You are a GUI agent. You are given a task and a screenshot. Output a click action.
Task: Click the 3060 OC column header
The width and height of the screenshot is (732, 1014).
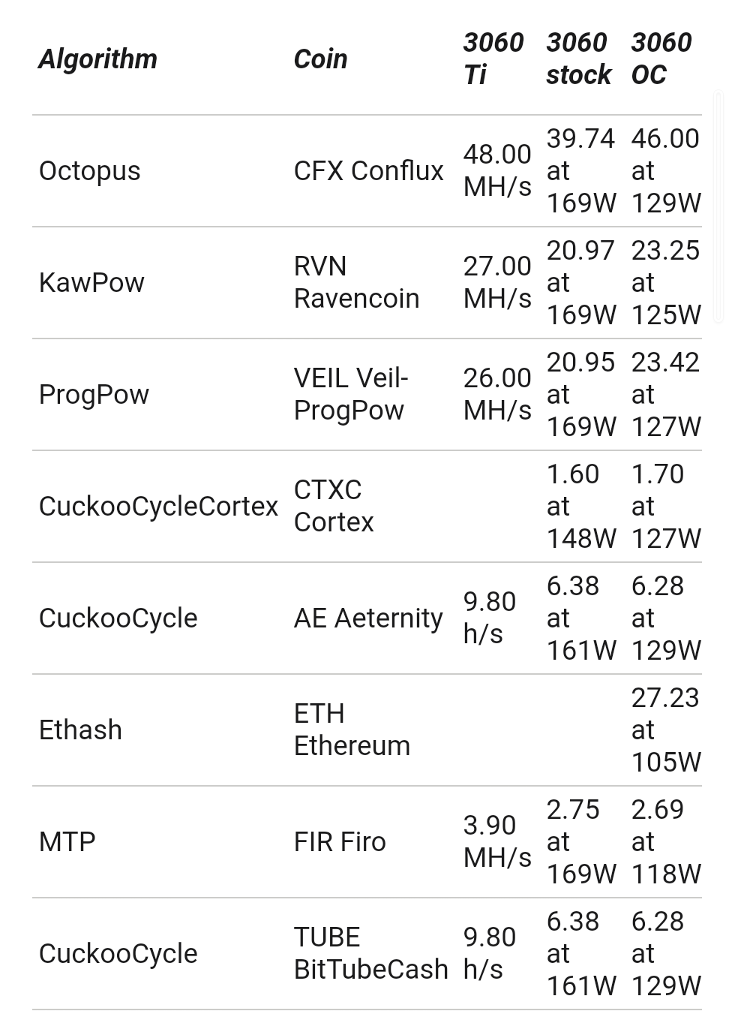click(661, 59)
